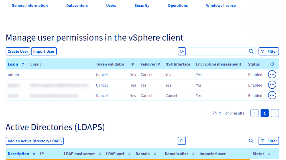Image resolution: width=286 pixels, height=160 pixels.
Task: Open column settings gear in users table
Action: click(272, 64)
